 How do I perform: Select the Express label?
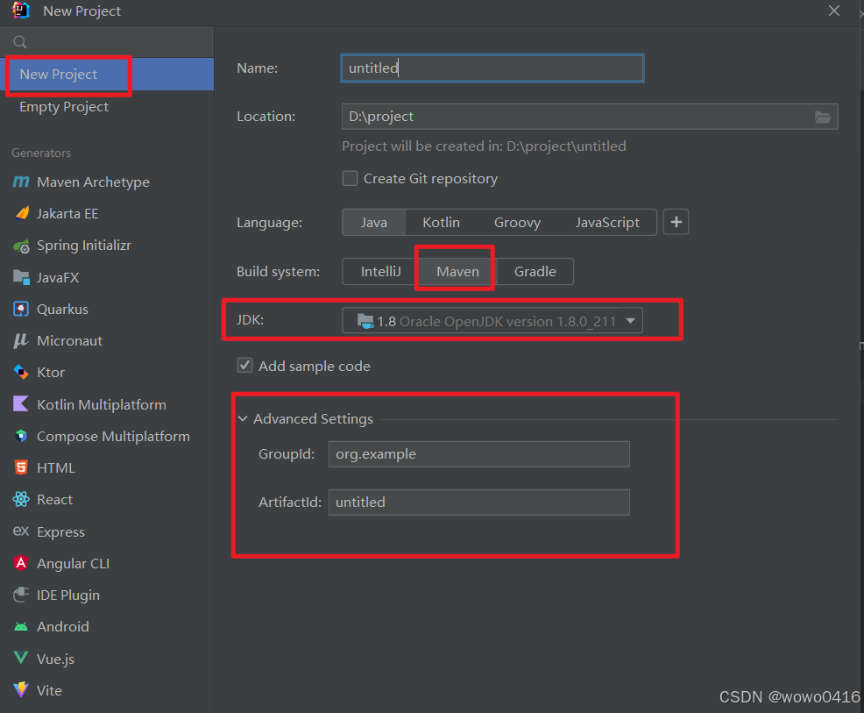[60, 531]
